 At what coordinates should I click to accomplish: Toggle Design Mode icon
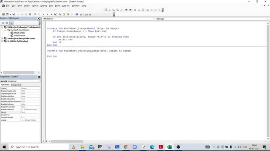point(55,14)
